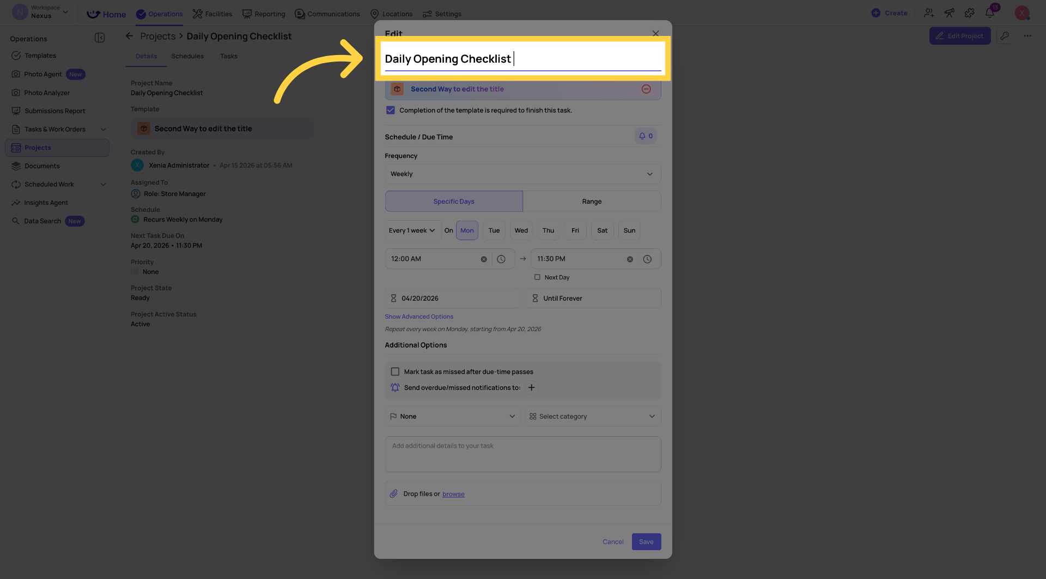Switch to the Schedules tab
Screen dimensions: 1046x579
[x=187, y=56]
